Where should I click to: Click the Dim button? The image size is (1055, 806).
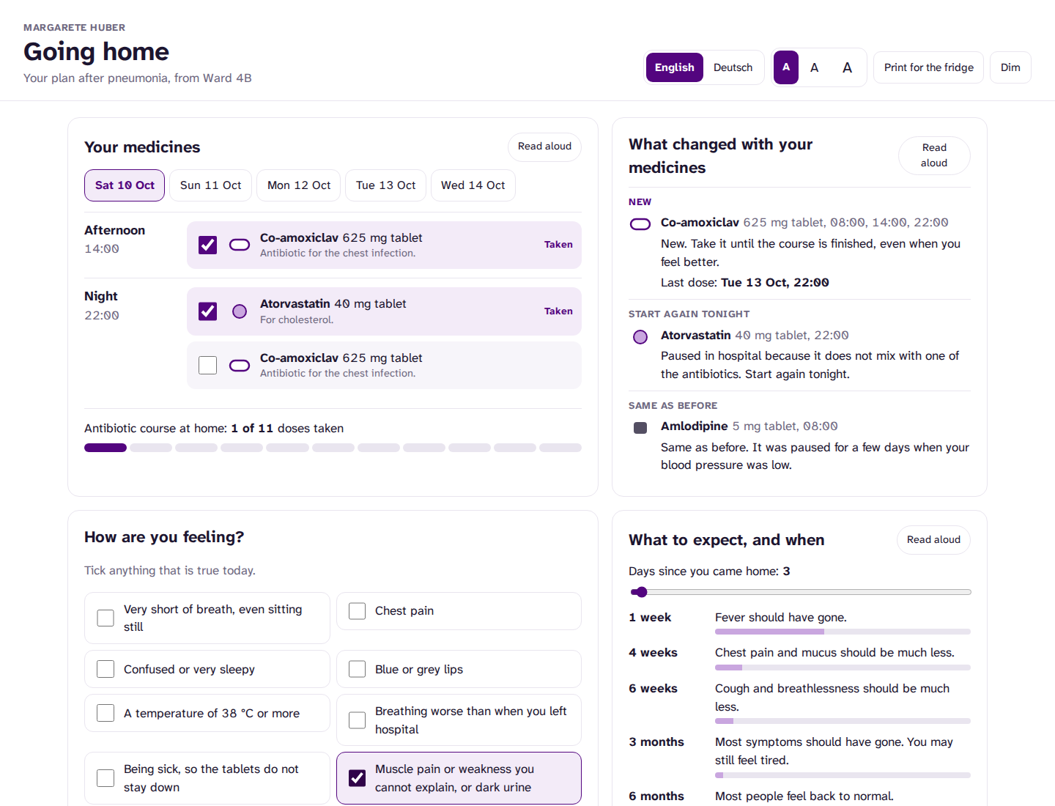(1010, 67)
